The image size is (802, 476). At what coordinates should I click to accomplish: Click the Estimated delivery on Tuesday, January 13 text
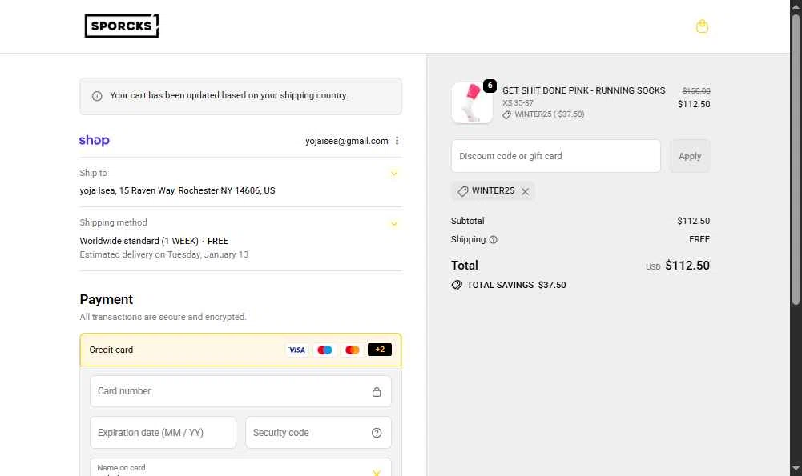[163, 254]
